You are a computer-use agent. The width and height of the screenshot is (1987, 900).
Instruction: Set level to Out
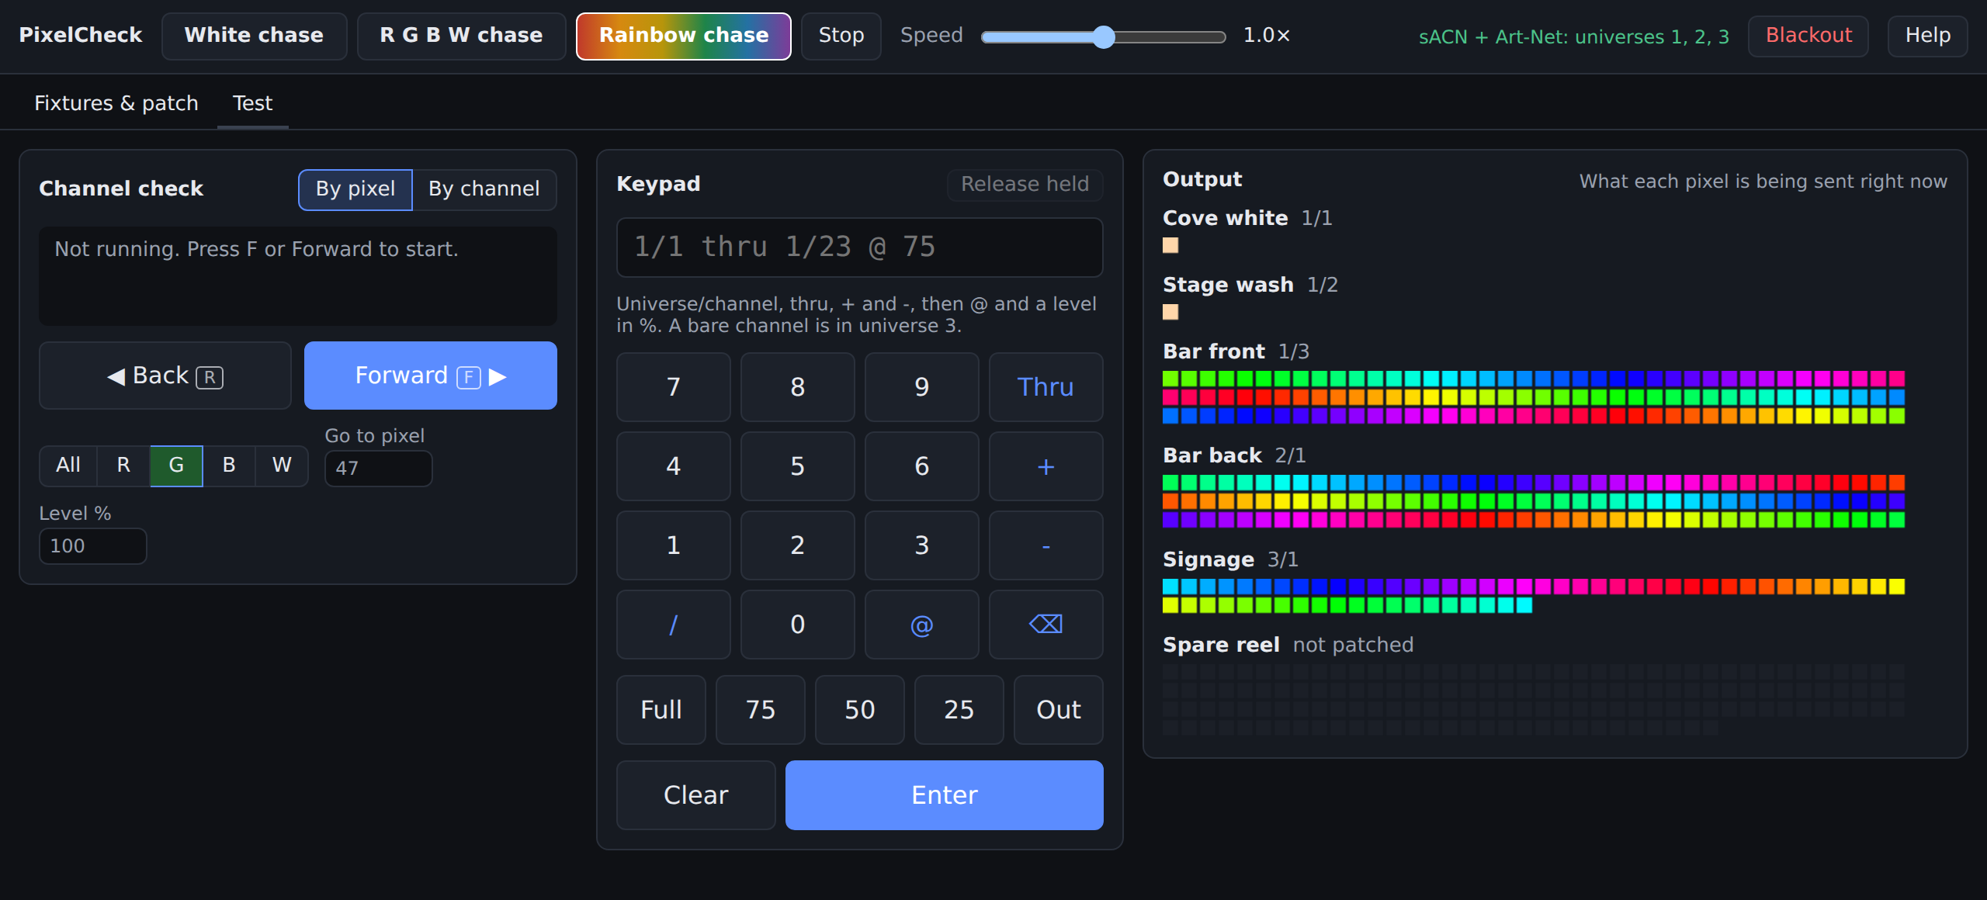point(1058,709)
